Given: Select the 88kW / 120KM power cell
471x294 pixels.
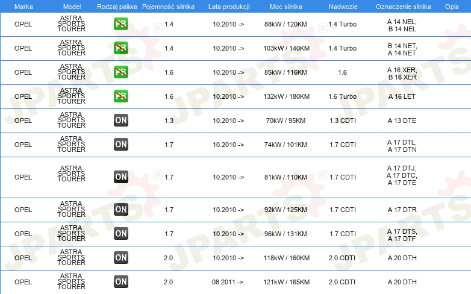Looking at the screenshot, I should [x=285, y=24].
